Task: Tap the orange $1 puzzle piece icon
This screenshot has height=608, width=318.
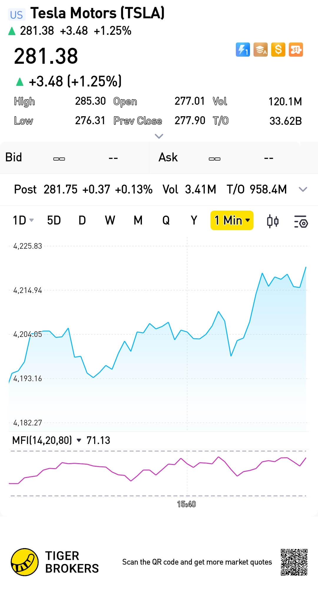Action: point(296,50)
